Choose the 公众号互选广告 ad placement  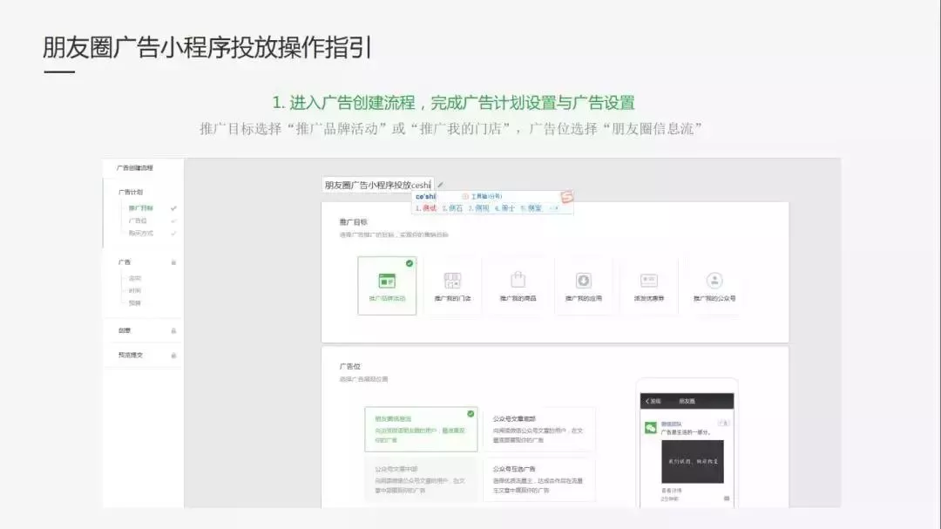point(539,479)
